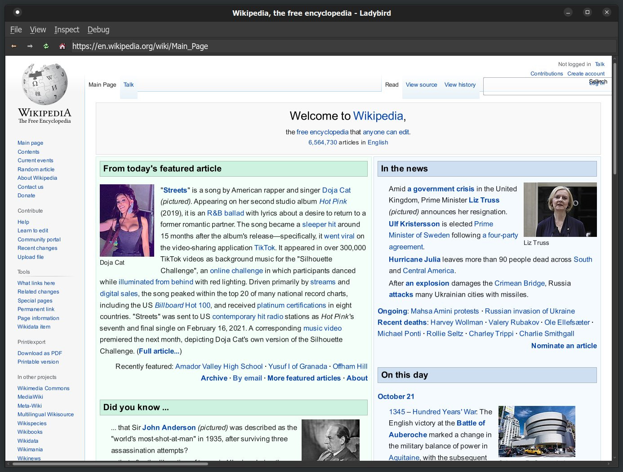Switch to the Talk tab
623x472 pixels.
[129, 85]
